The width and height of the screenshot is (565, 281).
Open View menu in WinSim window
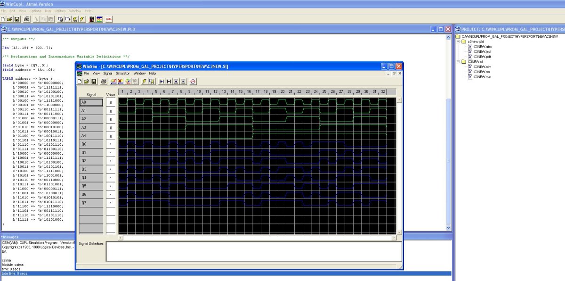tap(96, 74)
